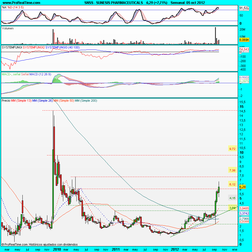
Task: Click the '6,12' resistance price tag
Action: 232,184
